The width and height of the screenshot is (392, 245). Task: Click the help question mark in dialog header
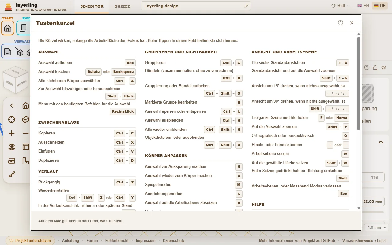click(341, 23)
